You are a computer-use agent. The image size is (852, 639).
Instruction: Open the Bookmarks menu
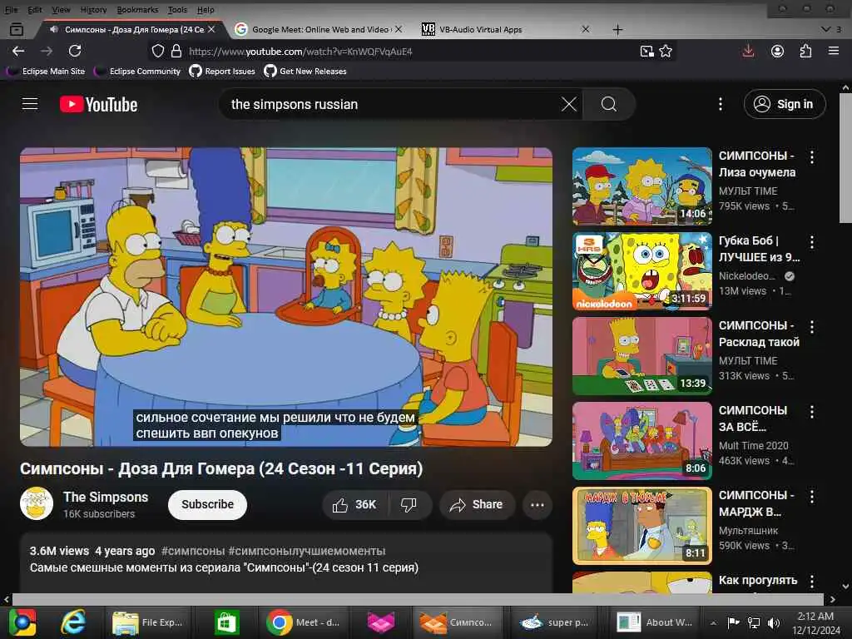point(137,9)
